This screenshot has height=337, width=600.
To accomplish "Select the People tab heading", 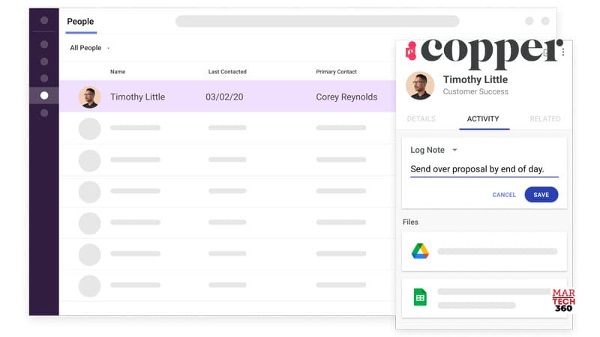I will pyautogui.click(x=80, y=22).
